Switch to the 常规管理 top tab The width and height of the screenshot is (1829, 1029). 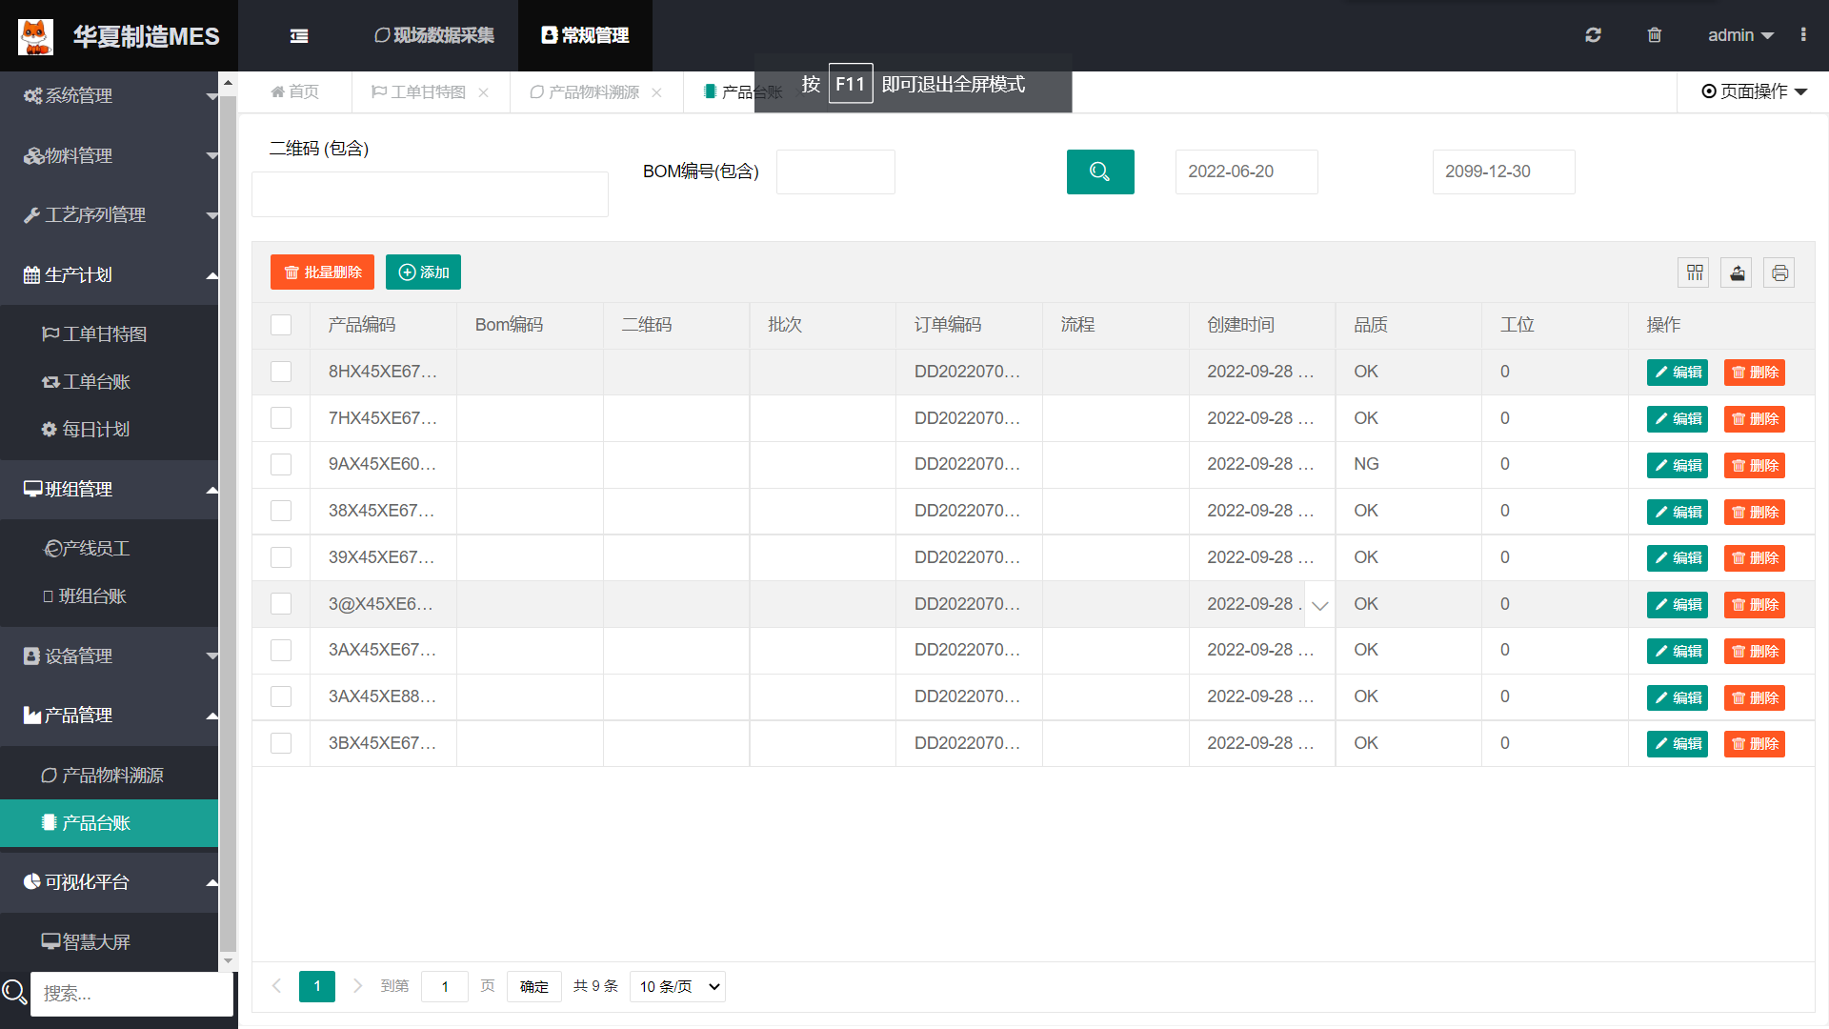pyautogui.click(x=585, y=35)
